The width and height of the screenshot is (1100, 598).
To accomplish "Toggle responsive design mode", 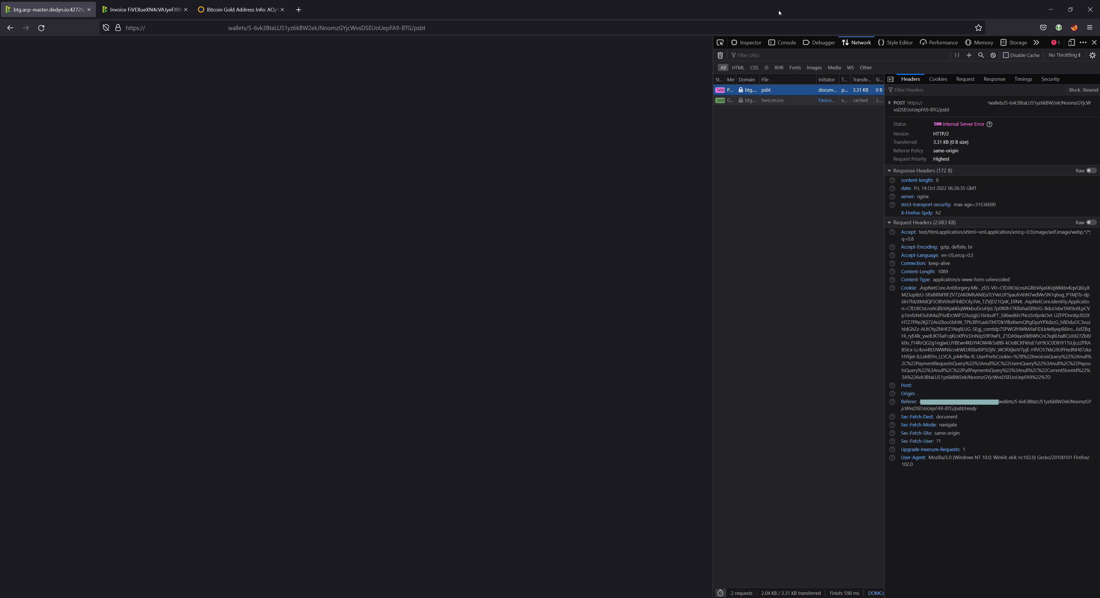I will coord(1071,42).
